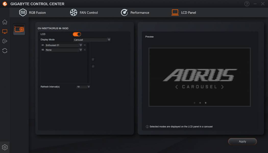Click the RGB Fusion hexagon icon
Screen dimensions: 268x153
click(x=23, y=12)
